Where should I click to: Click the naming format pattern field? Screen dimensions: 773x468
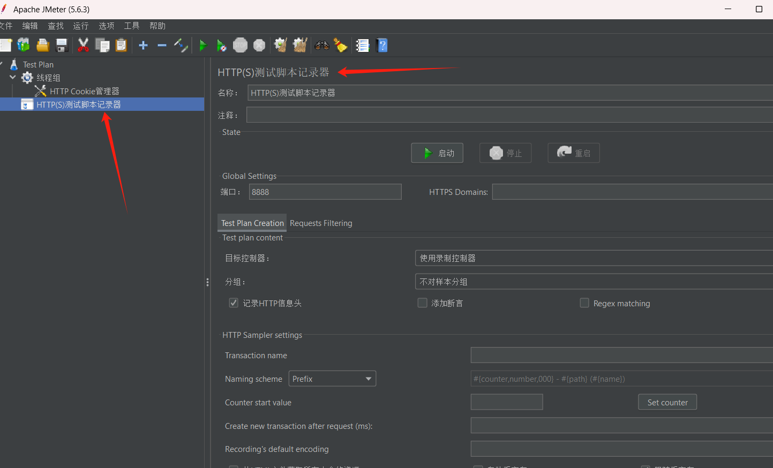tap(622, 379)
